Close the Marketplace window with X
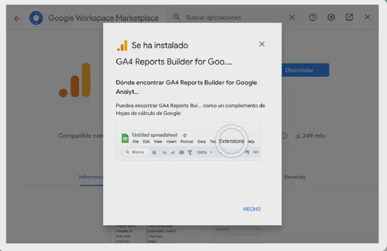The height and width of the screenshot is (251, 387). coord(368,17)
